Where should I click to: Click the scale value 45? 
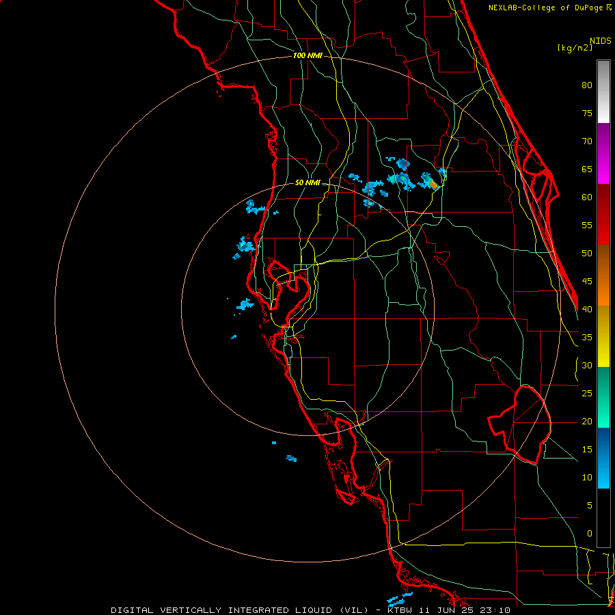click(x=587, y=282)
